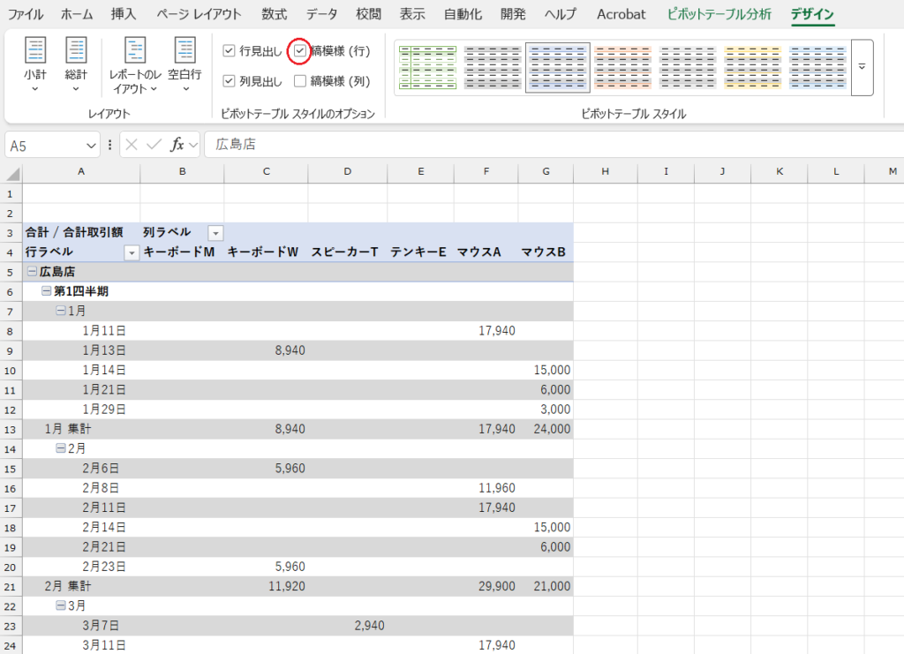
Task: Click the select-all corner of the sheet
Action: (11, 172)
